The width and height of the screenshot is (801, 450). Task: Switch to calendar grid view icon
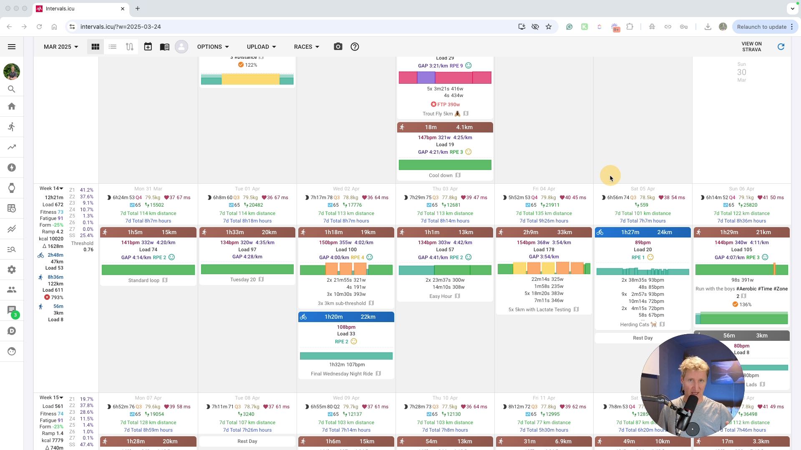[x=96, y=47]
